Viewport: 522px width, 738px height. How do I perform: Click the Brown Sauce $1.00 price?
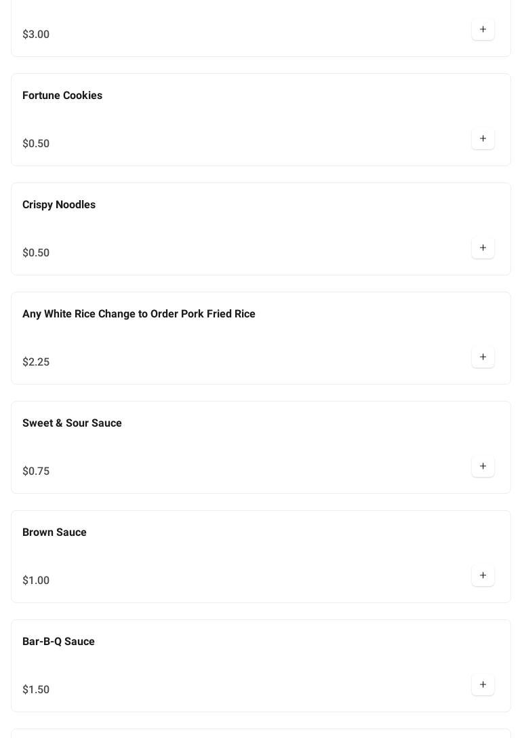pos(36,581)
